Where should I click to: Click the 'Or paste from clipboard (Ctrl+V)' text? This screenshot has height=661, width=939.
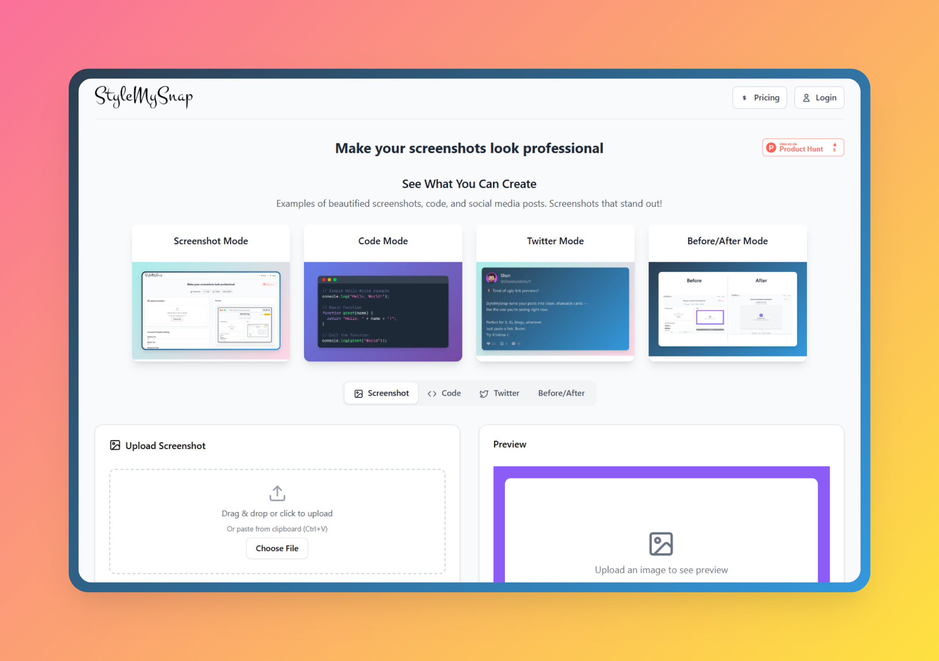tap(277, 529)
